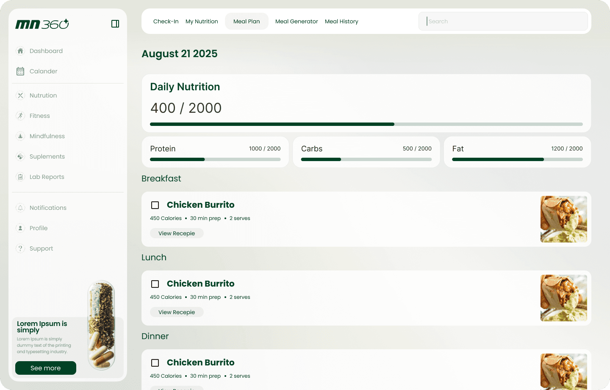
Task: Click the 1200 / 2000 Fat value
Action: 567,148
